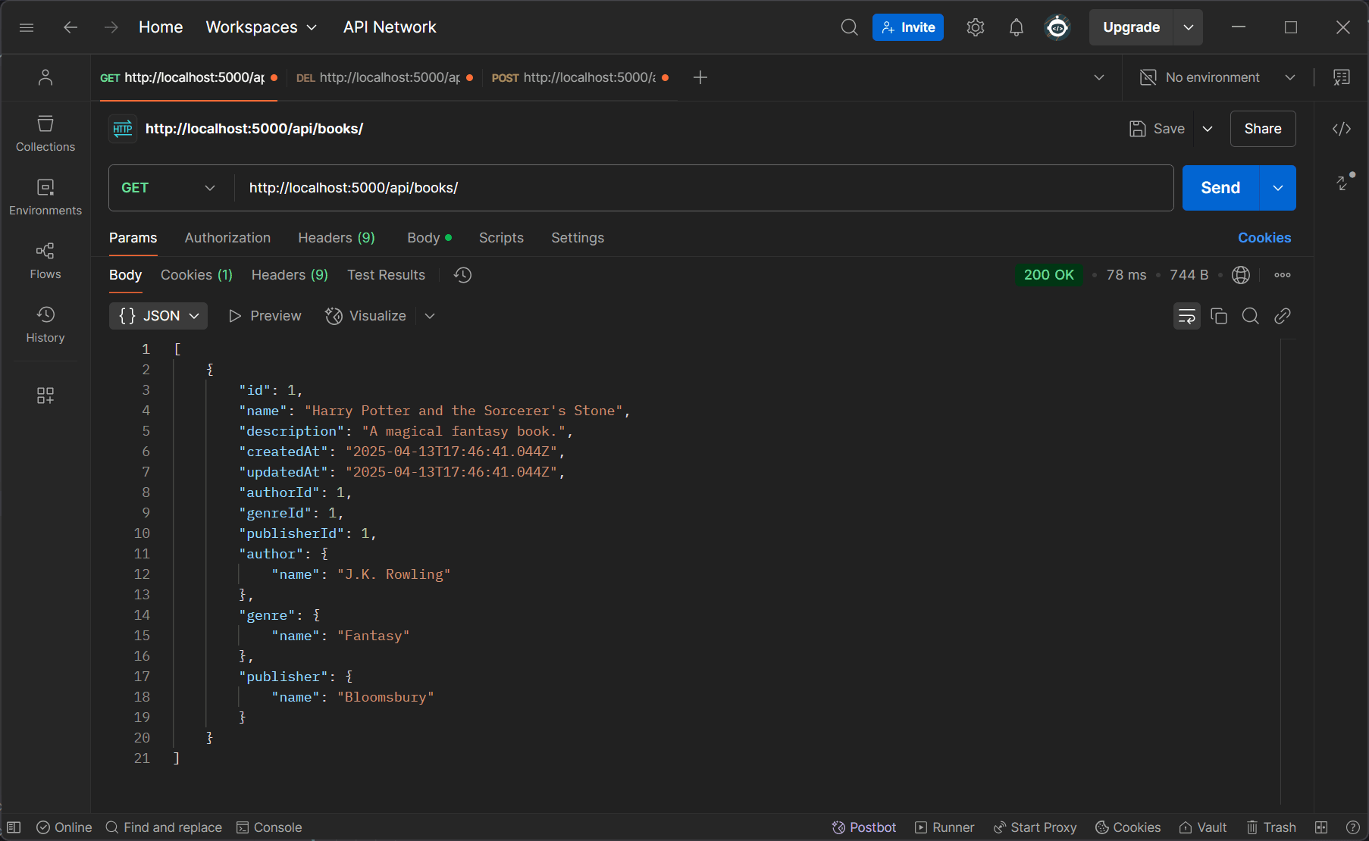Open History in the sidebar
Screen dimensions: 1369x841
pyautogui.click(x=45, y=324)
